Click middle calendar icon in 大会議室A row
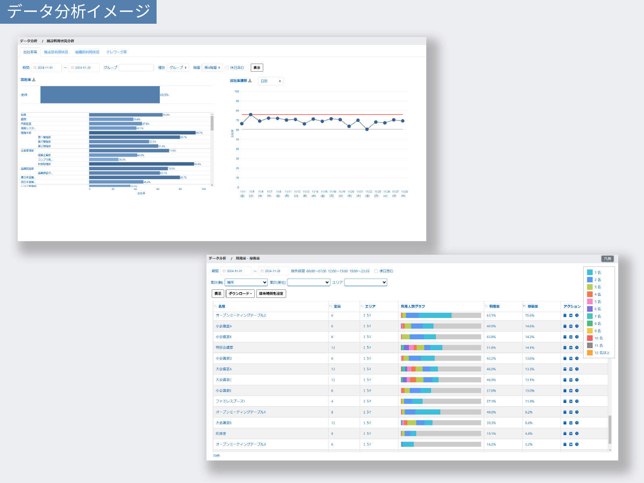Screen dimensions: 644x483 pyautogui.click(x=571, y=369)
